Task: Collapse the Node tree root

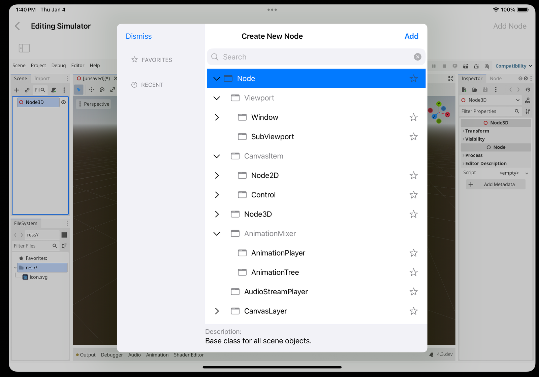Action: [x=217, y=78]
